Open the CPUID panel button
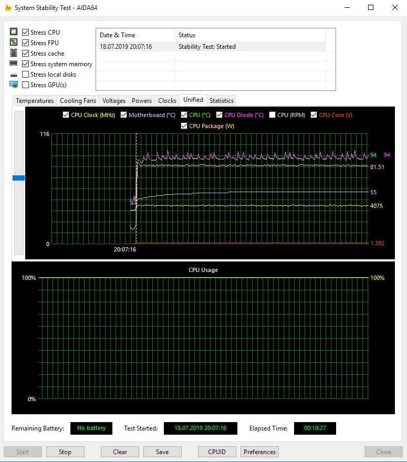 point(217,451)
